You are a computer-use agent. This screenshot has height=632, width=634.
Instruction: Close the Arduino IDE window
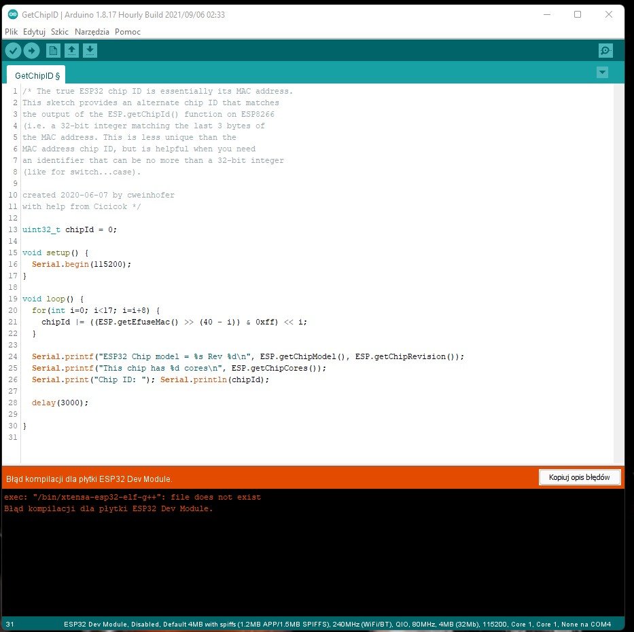609,14
